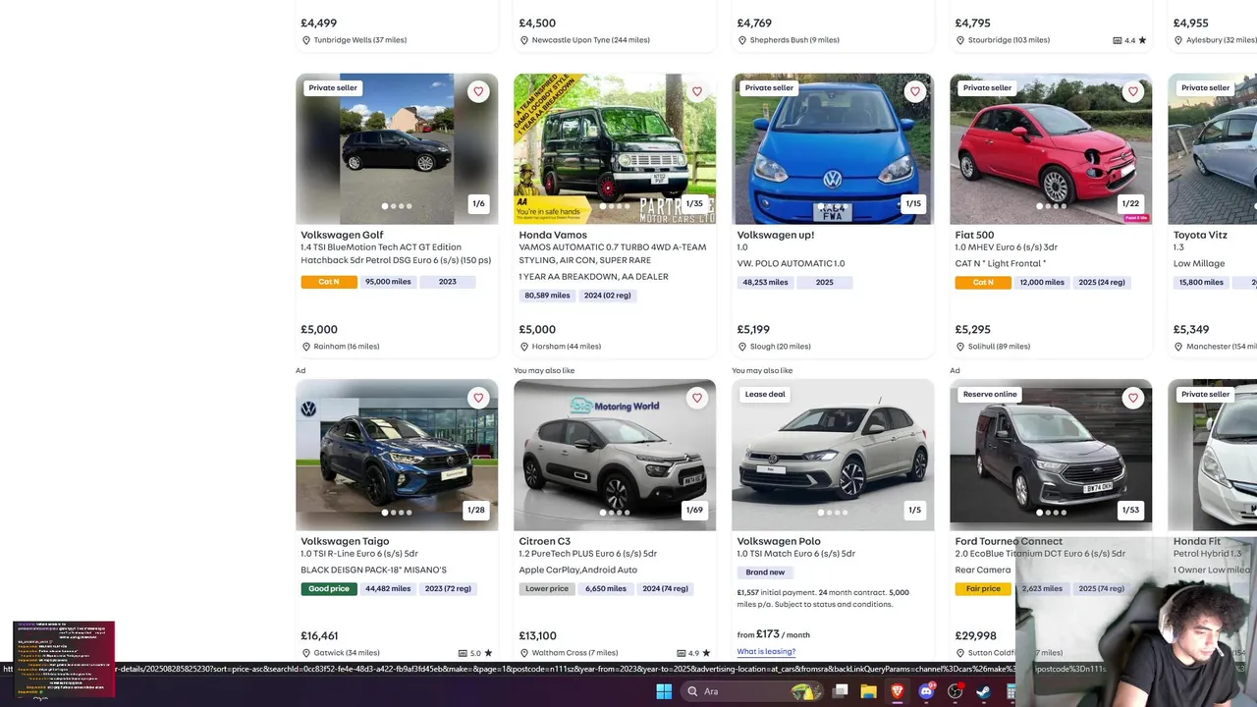
Task: Click Slough (20 miles) location text
Action: coord(780,347)
